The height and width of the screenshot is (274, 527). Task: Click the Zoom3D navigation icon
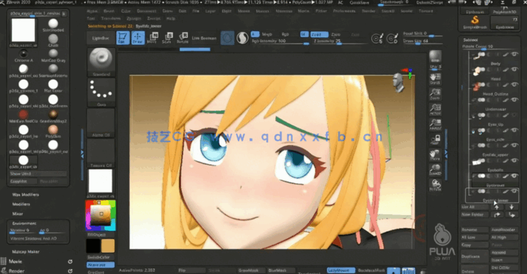click(x=435, y=170)
